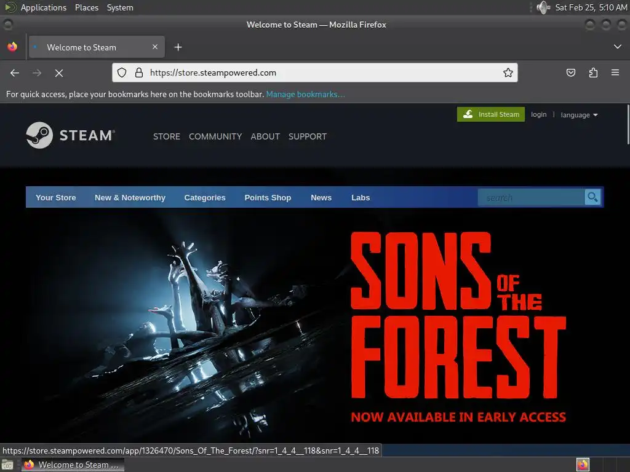The height and width of the screenshot is (472, 630).
Task: Click the page vertical scrollbar
Action: [x=628, y=124]
